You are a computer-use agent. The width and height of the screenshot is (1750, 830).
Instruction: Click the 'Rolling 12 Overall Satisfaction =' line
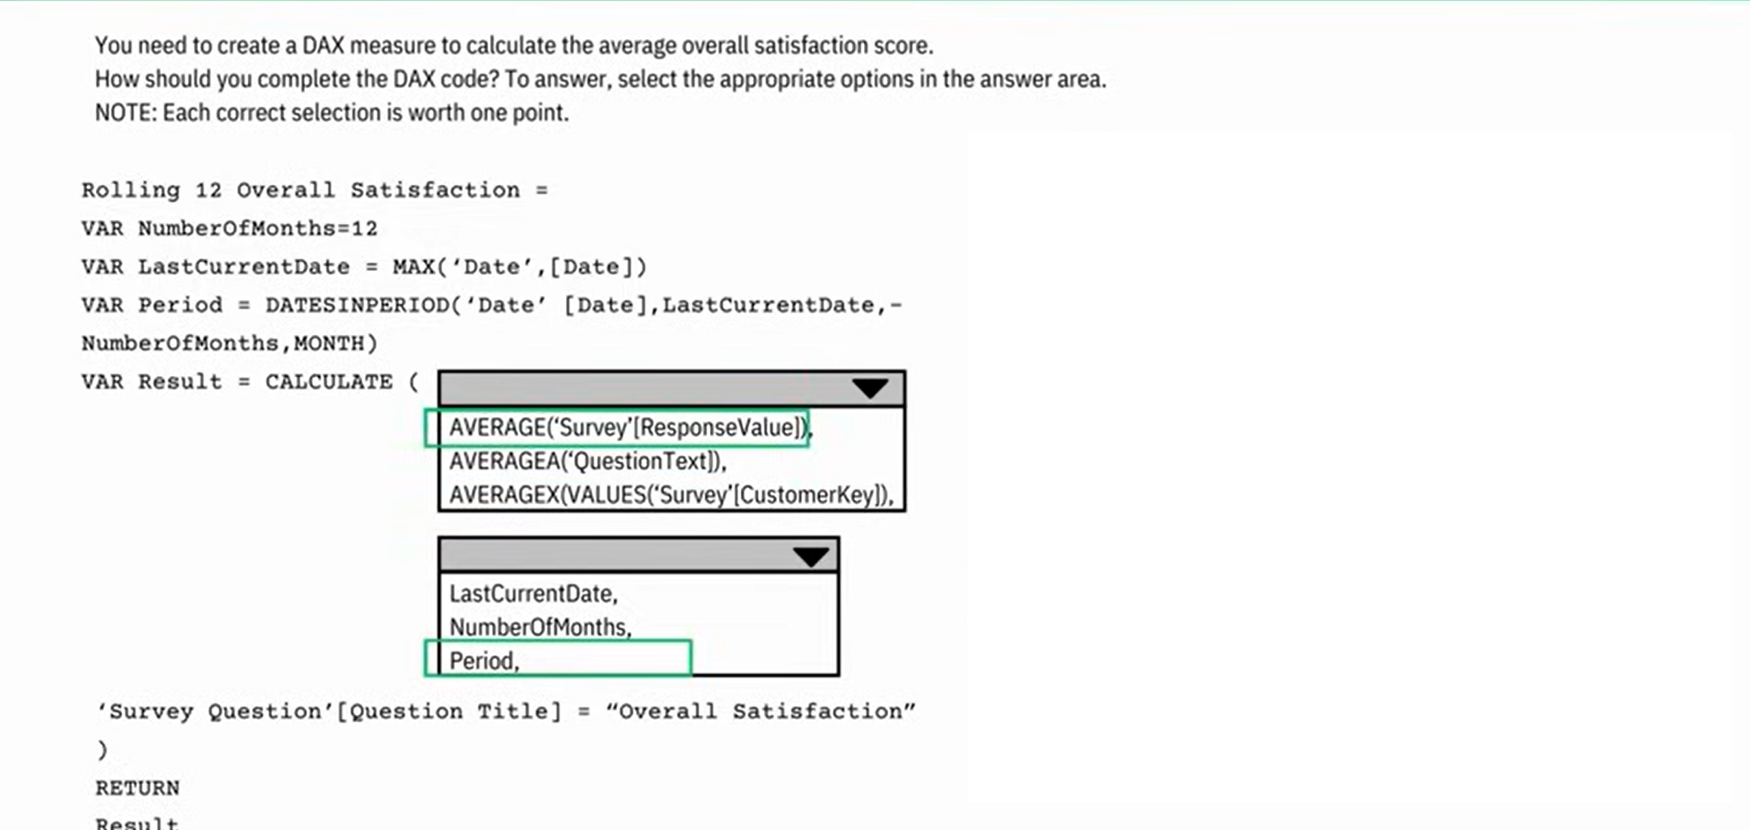pyautogui.click(x=315, y=190)
